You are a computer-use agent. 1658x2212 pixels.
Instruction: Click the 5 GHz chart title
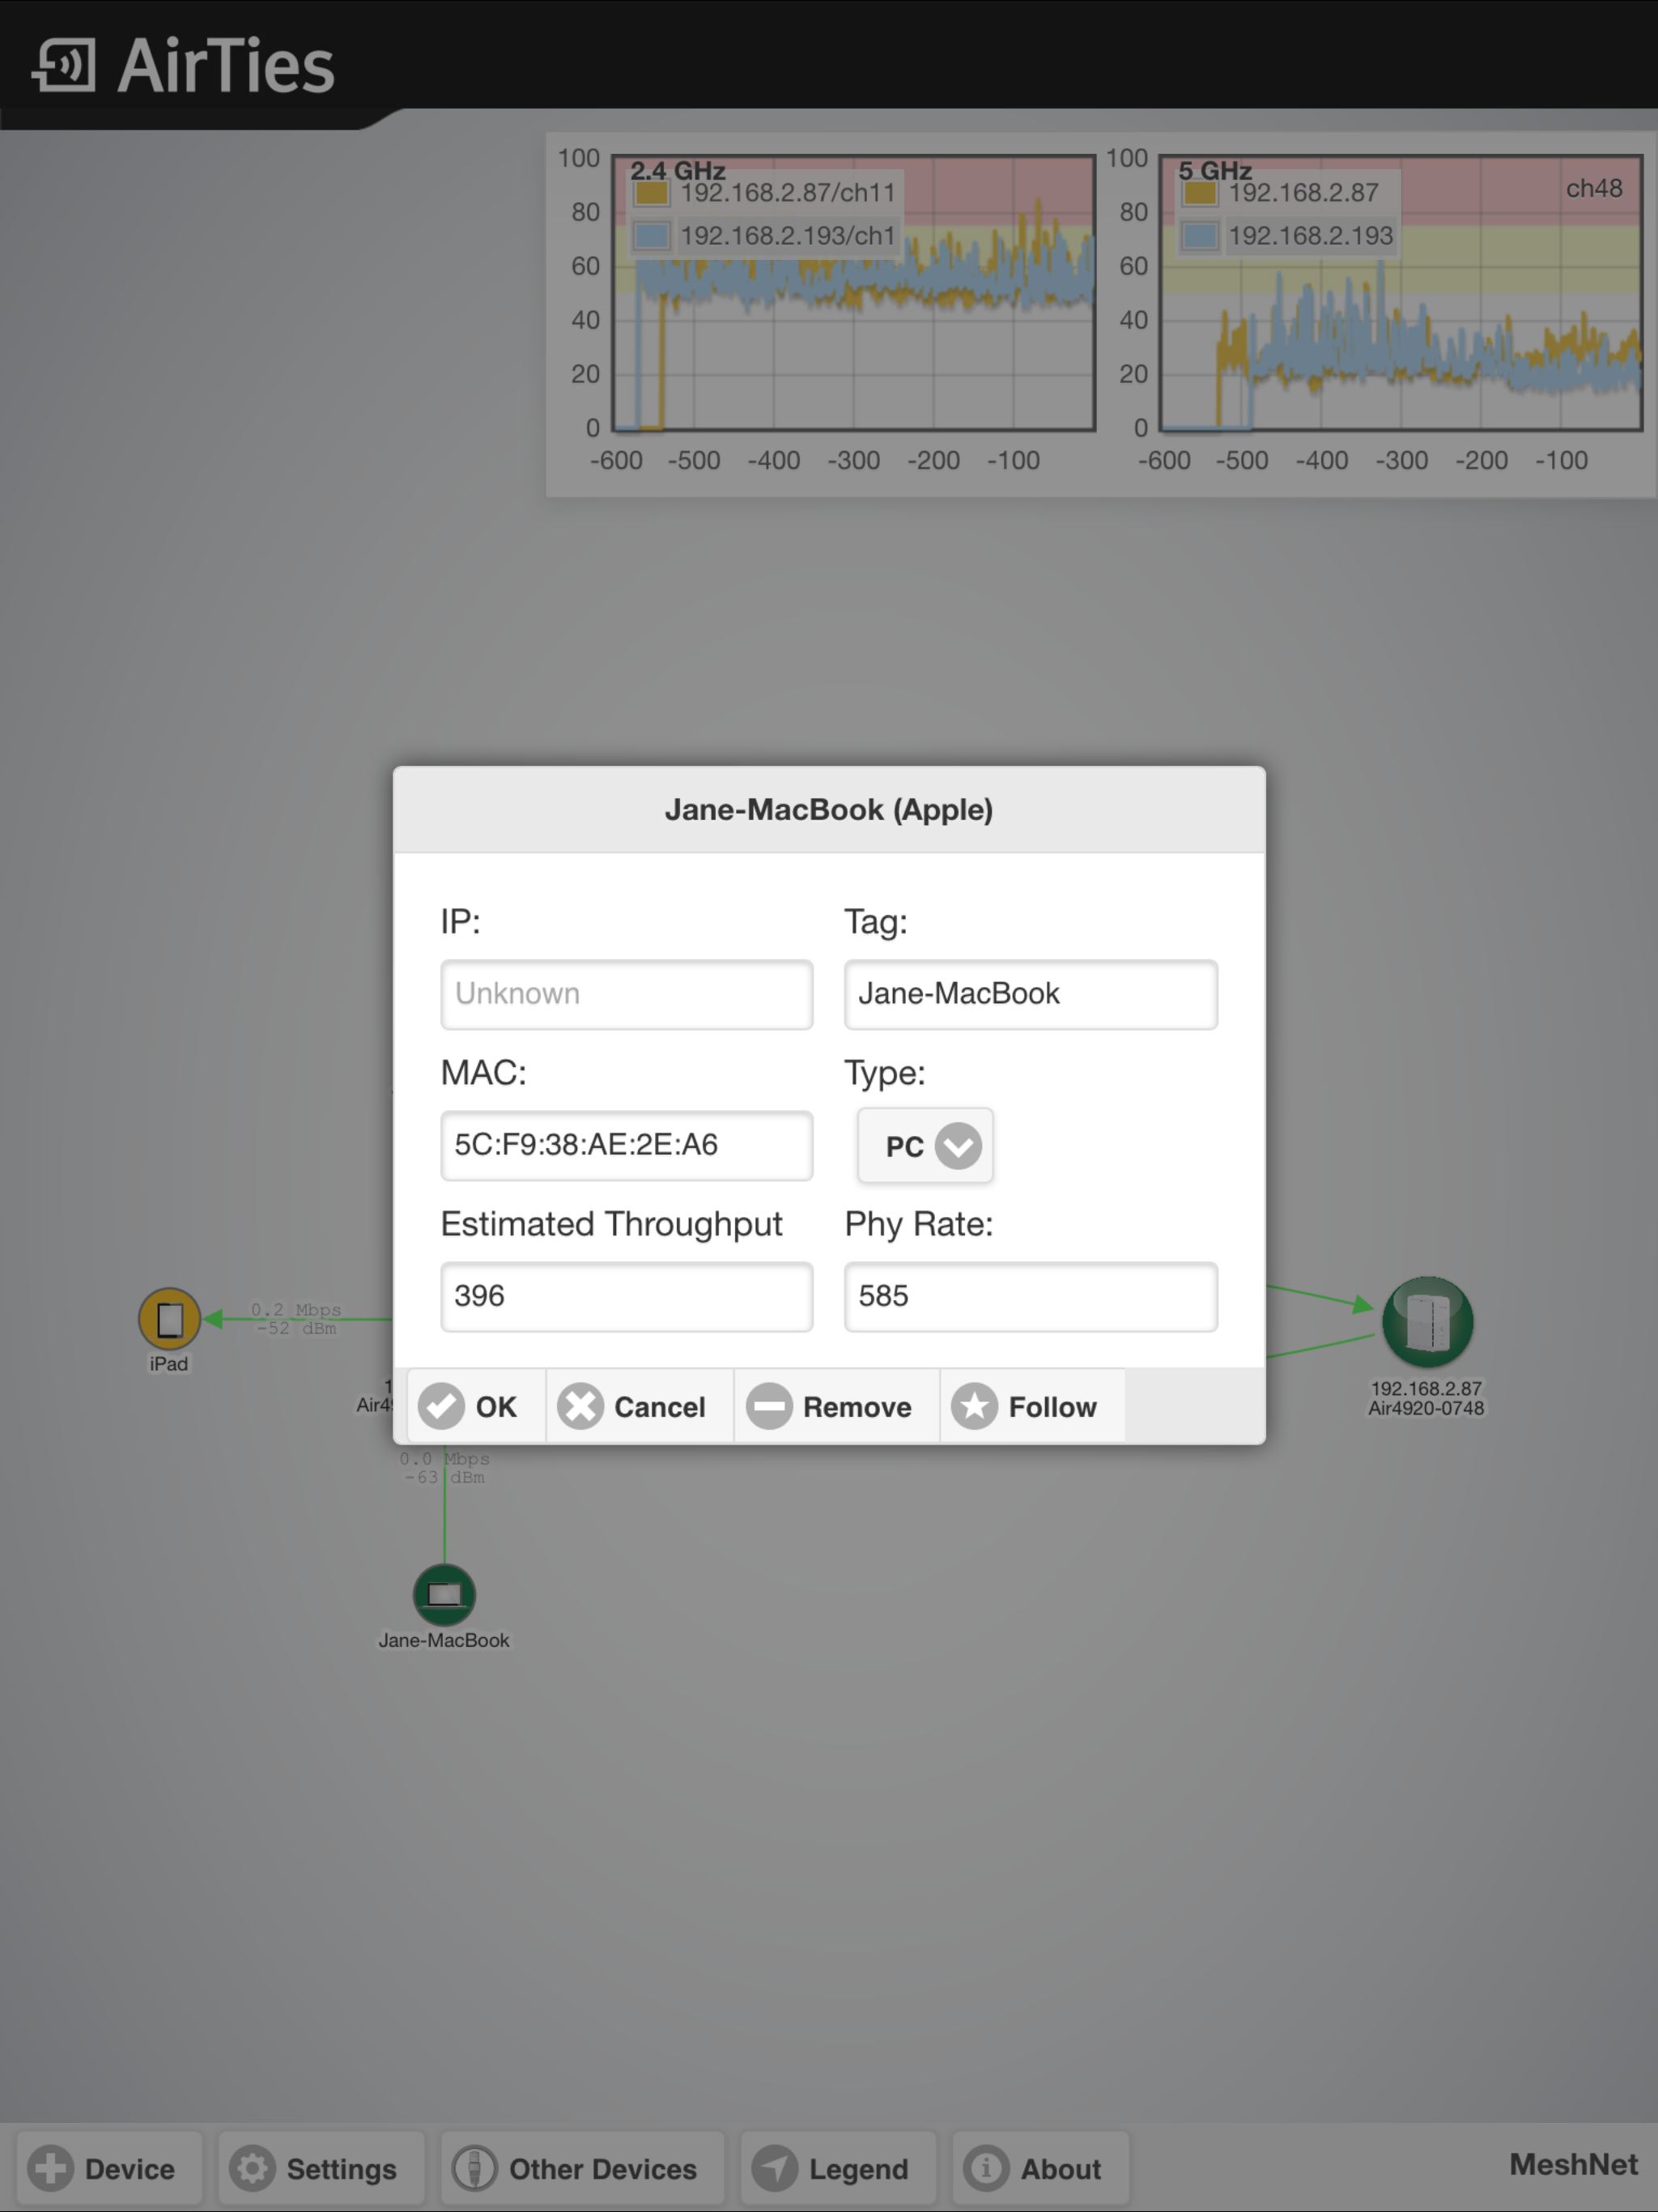pyautogui.click(x=1215, y=171)
